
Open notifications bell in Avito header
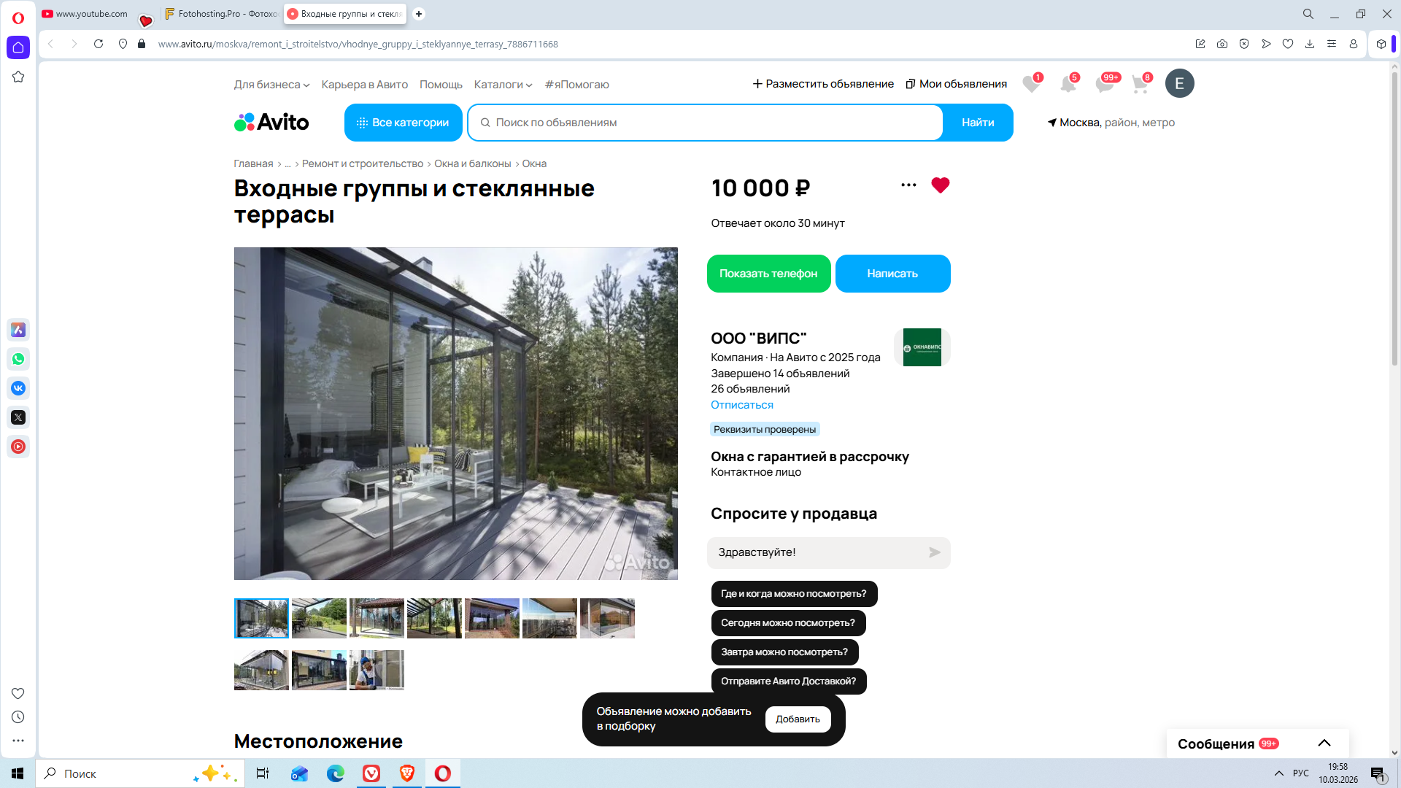(1068, 84)
